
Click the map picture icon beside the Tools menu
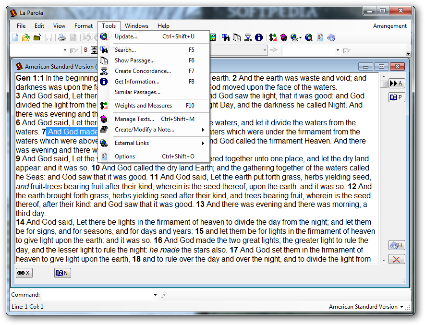pyautogui.click(x=213, y=37)
